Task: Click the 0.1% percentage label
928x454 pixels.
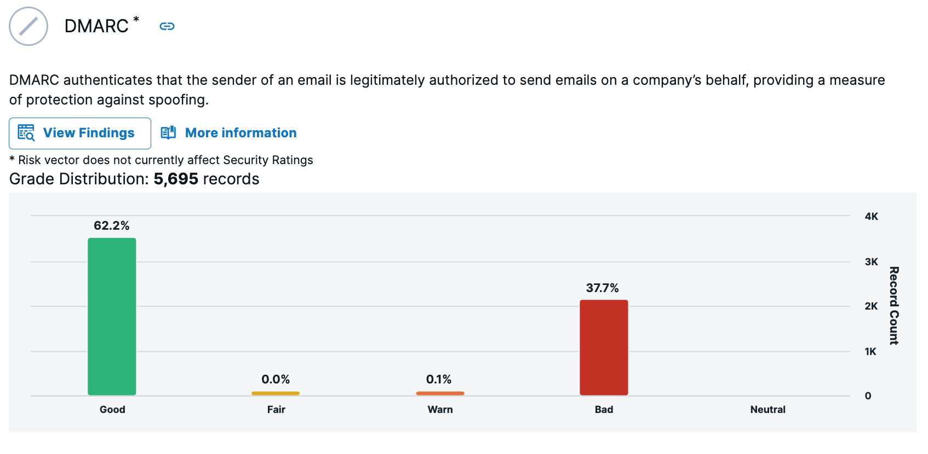Action: [439, 380]
